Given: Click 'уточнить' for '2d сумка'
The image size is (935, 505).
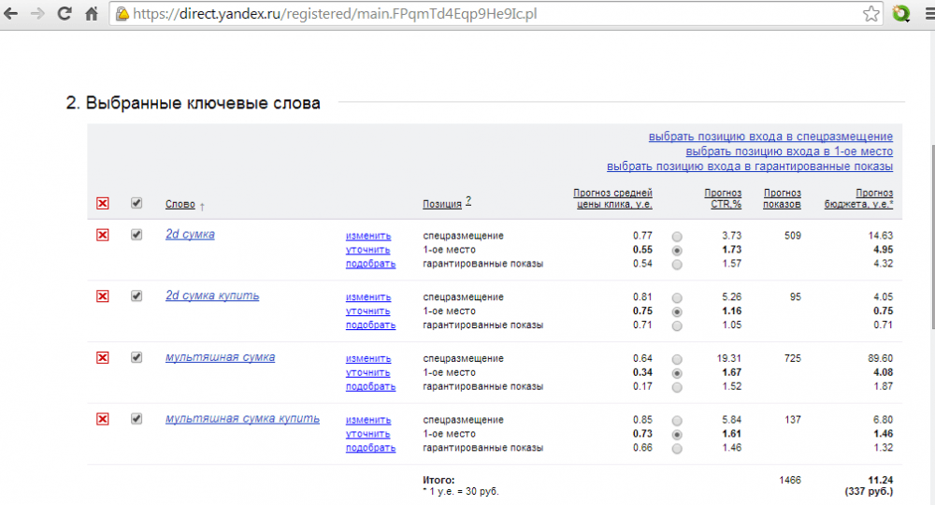Looking at the screenshot, I should (367, 250).
